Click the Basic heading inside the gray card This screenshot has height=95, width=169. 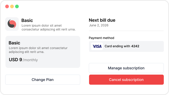pyautogui.click(x=14, y=43)
